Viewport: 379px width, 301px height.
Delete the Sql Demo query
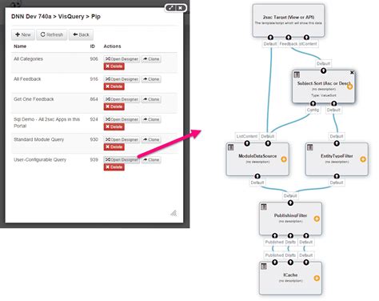coord(114,126)
